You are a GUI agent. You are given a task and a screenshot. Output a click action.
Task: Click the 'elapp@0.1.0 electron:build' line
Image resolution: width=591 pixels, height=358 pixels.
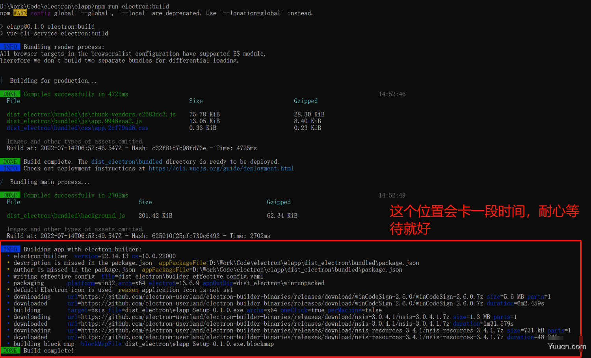pos(51,27)
